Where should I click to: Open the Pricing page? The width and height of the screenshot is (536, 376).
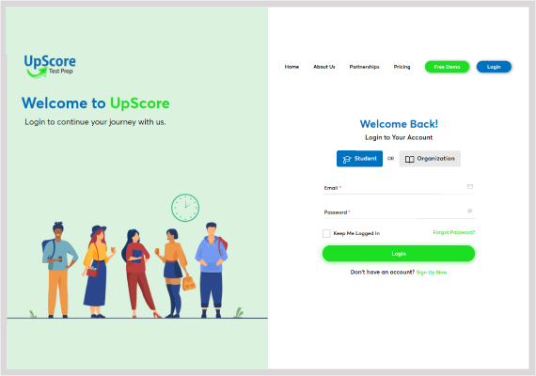point(402,67)
